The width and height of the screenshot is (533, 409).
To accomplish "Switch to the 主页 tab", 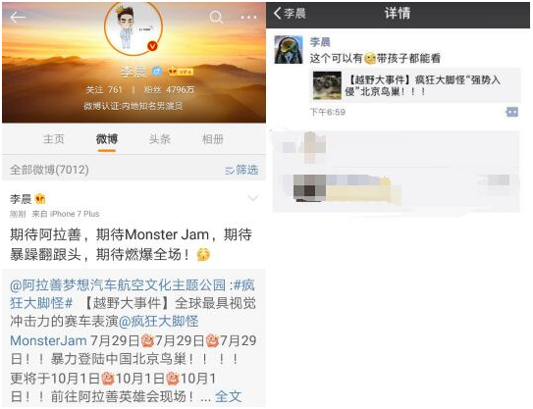I will 54,139.
